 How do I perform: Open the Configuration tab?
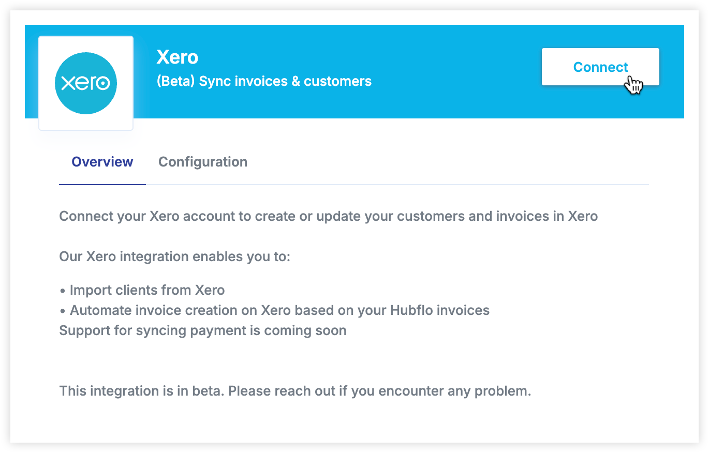click(203, 162)
